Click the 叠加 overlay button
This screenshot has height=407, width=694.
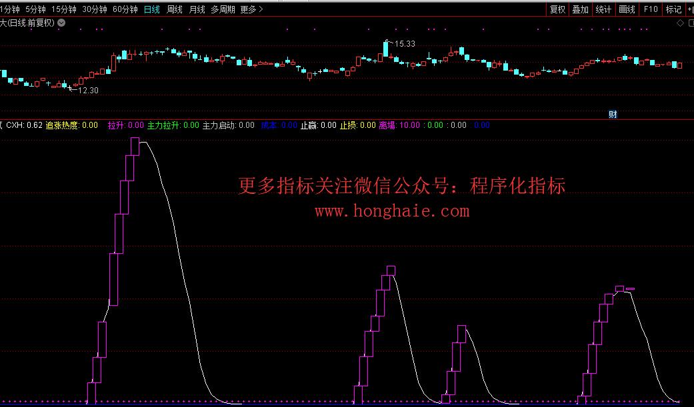[581, 9]
